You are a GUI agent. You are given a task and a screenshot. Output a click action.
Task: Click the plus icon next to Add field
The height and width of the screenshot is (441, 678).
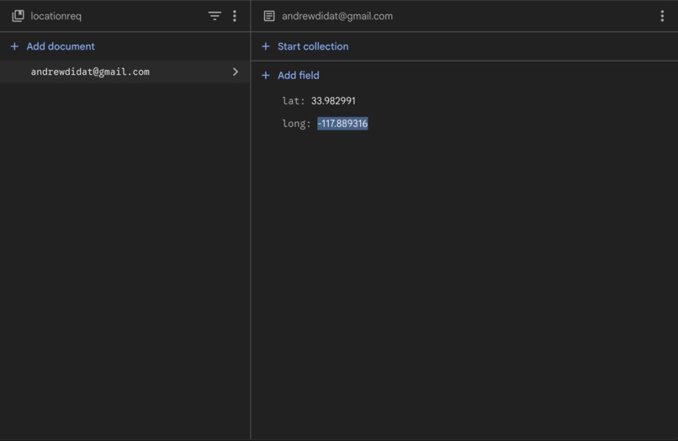point(266,75)
